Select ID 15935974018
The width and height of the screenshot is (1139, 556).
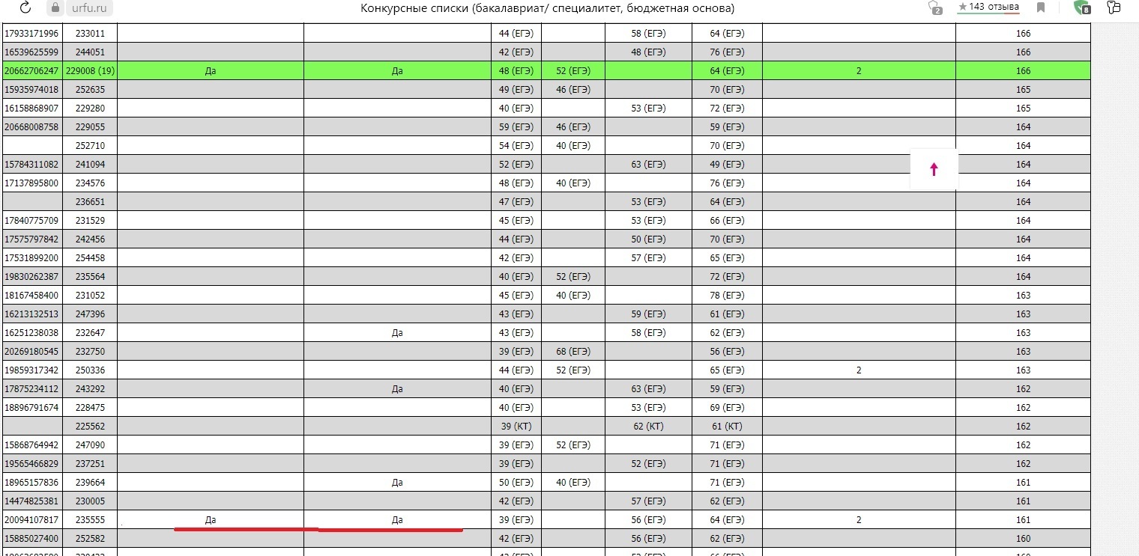click(x=31, y=90)
